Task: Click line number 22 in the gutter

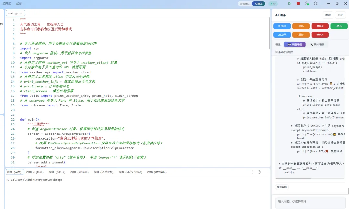Action: [x=13, y=119]
